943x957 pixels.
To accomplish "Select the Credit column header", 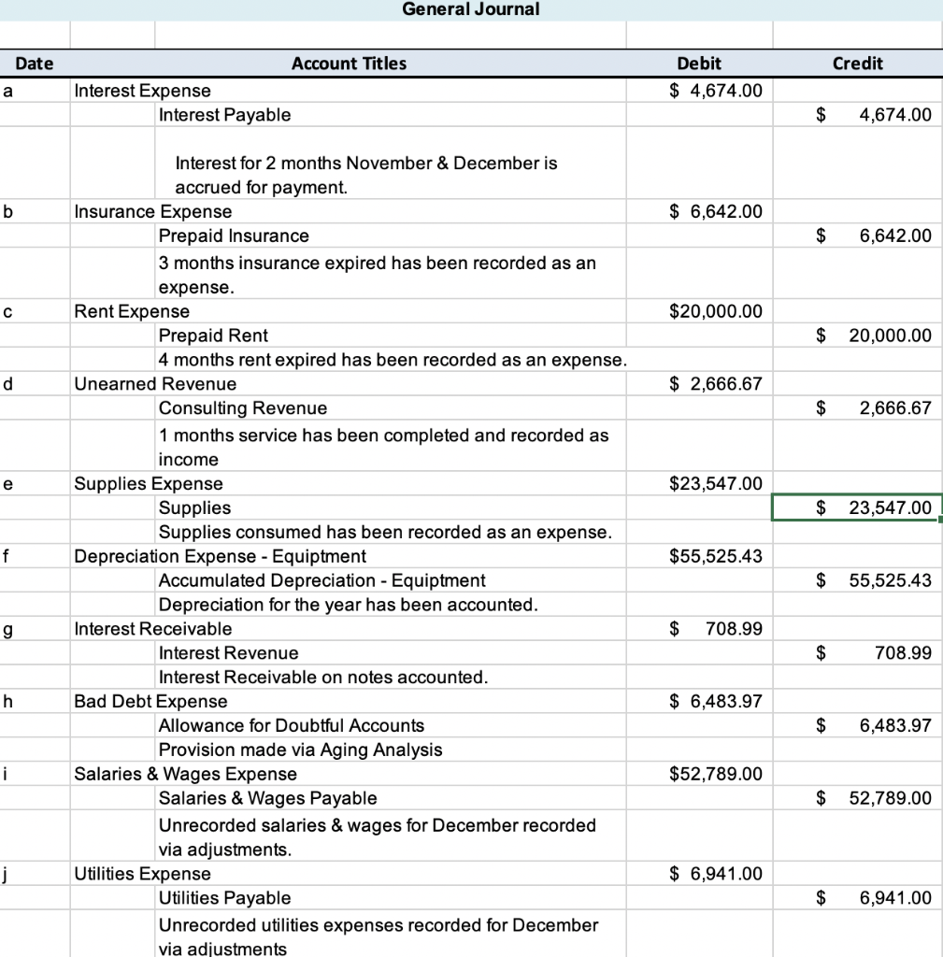I will [x=856, y=64].
